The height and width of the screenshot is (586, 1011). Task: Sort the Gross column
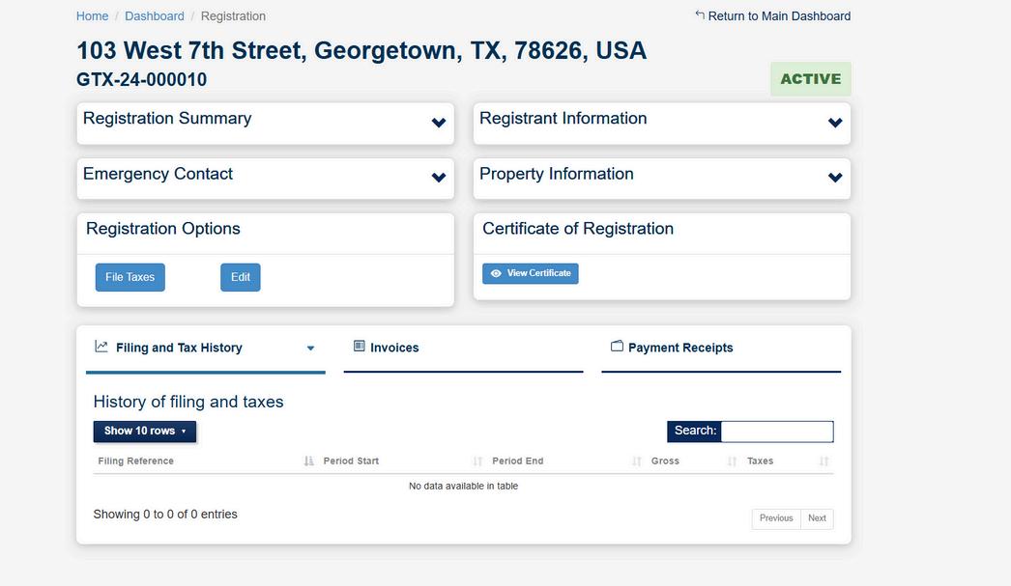click(732, 461)
